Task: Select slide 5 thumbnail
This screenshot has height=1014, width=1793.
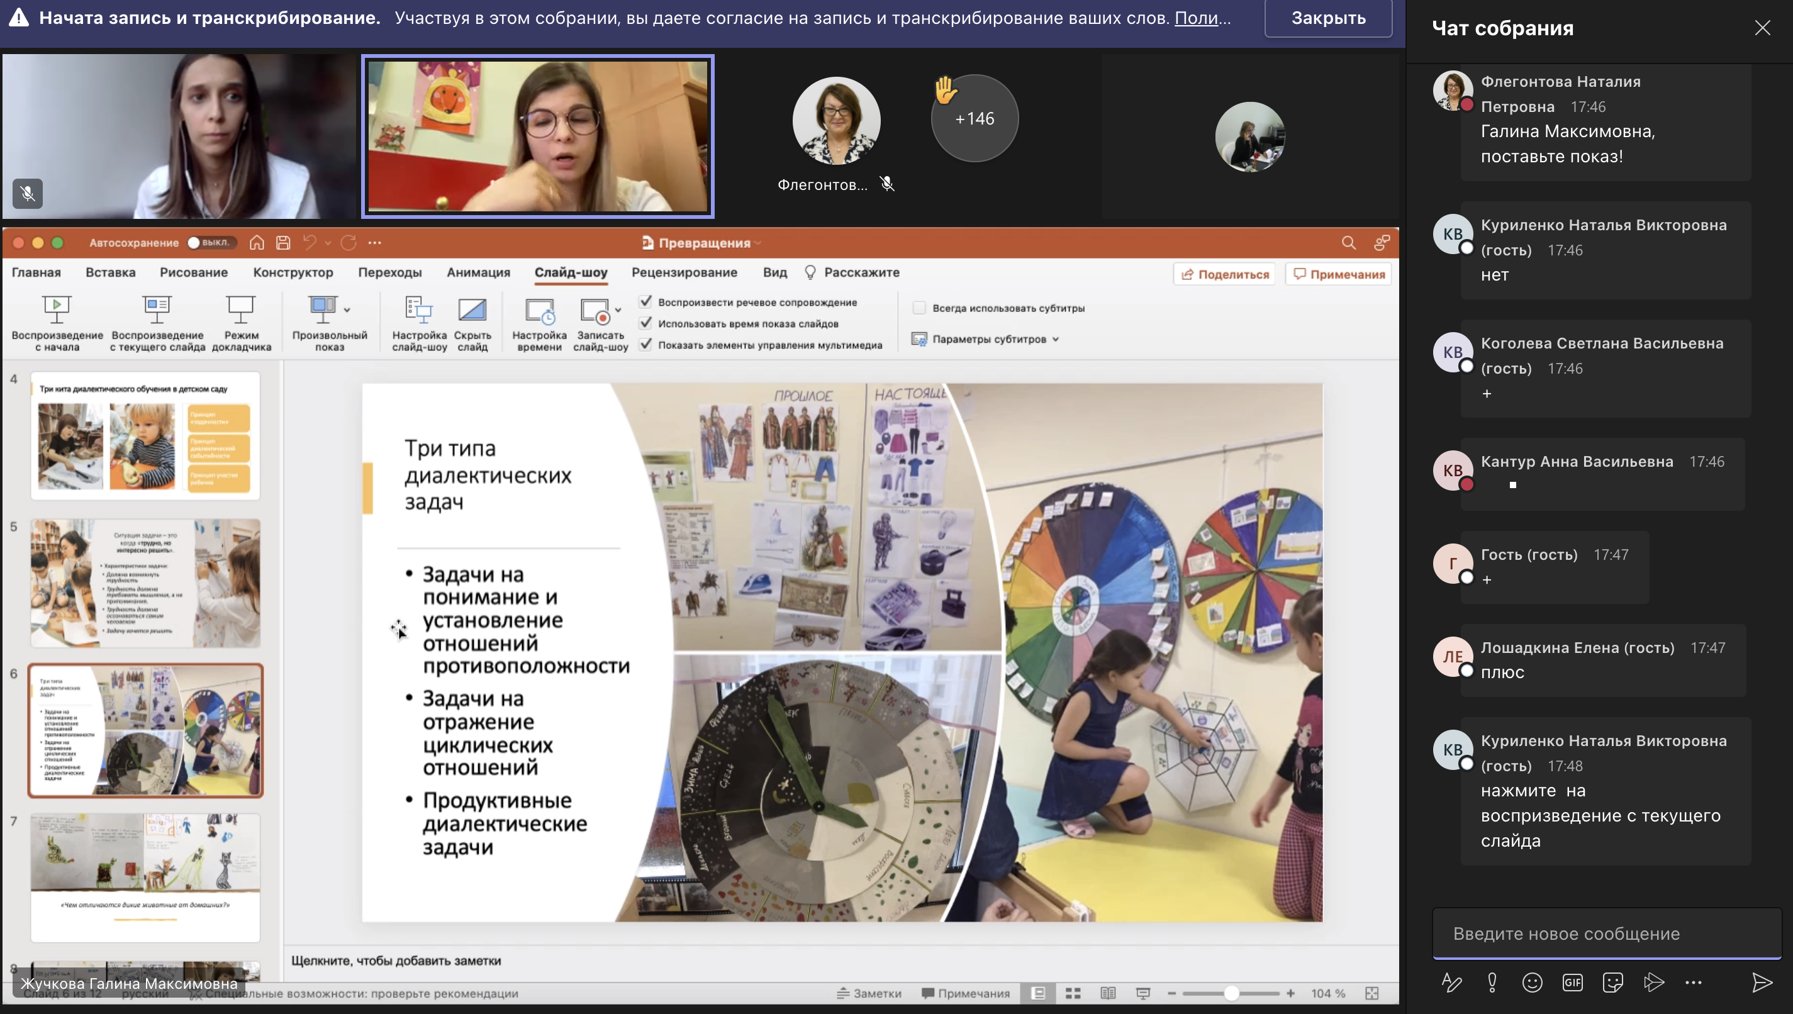Action: point(145,583)
